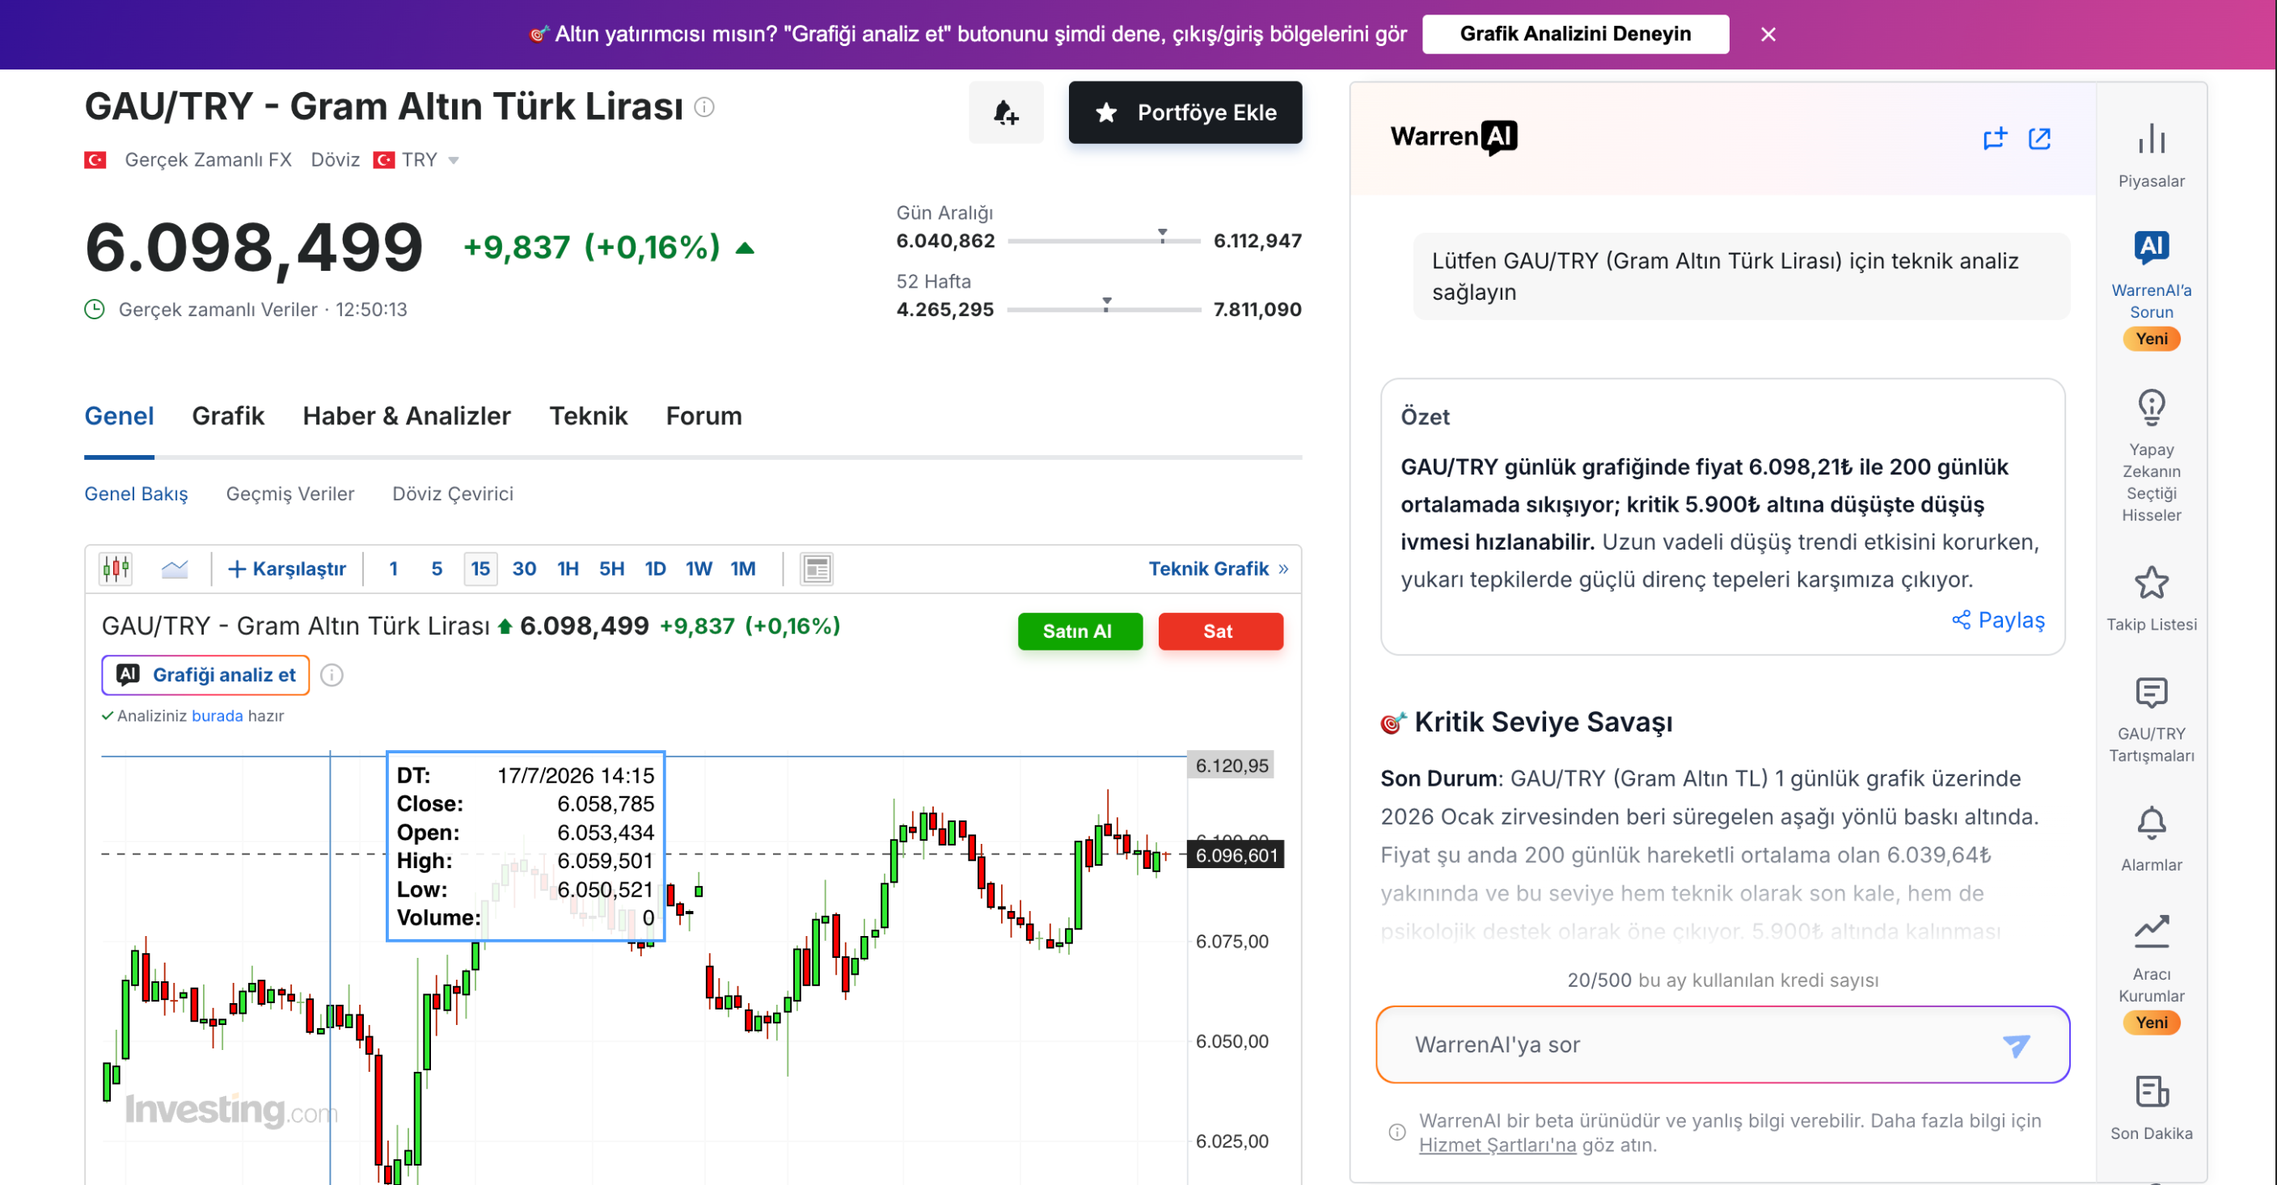Click the prompt bubble 'Lütfen GAU/TRY' message
This screenshot has height=1185, width=2277.
point(1742,276)
